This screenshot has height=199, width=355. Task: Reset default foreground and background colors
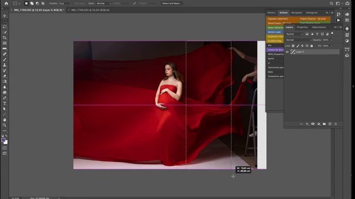[2, 136]
